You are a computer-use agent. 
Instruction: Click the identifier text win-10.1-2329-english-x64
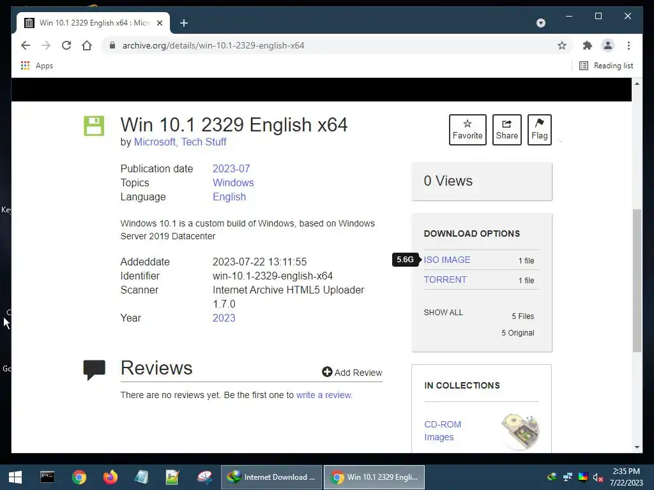pos(273,276)
